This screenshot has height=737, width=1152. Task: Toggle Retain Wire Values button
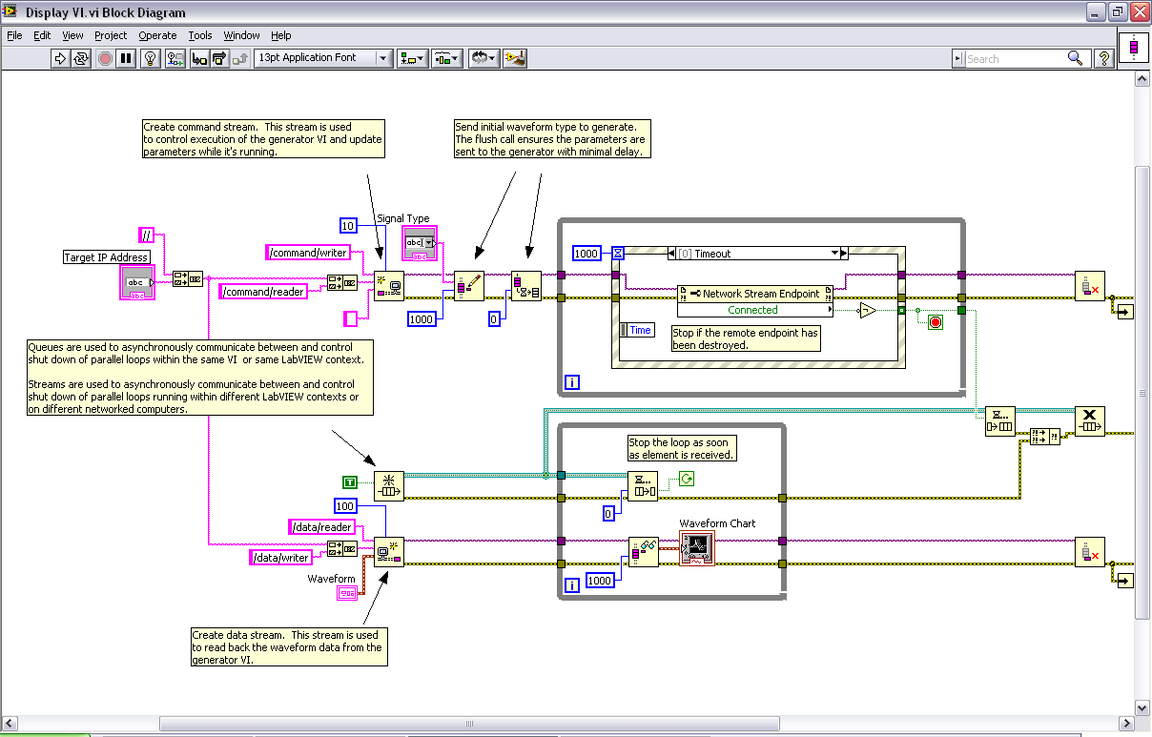click(x=175, y=58)
